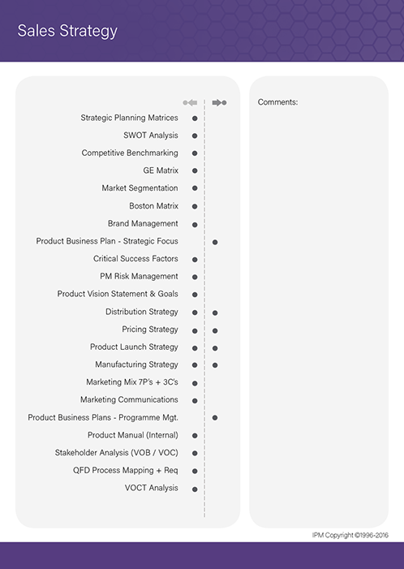The height and width of the screenshot is (569, 404).
Task: Click the right dot next to Pricing Strategy
Action: [x=215, y=330]
